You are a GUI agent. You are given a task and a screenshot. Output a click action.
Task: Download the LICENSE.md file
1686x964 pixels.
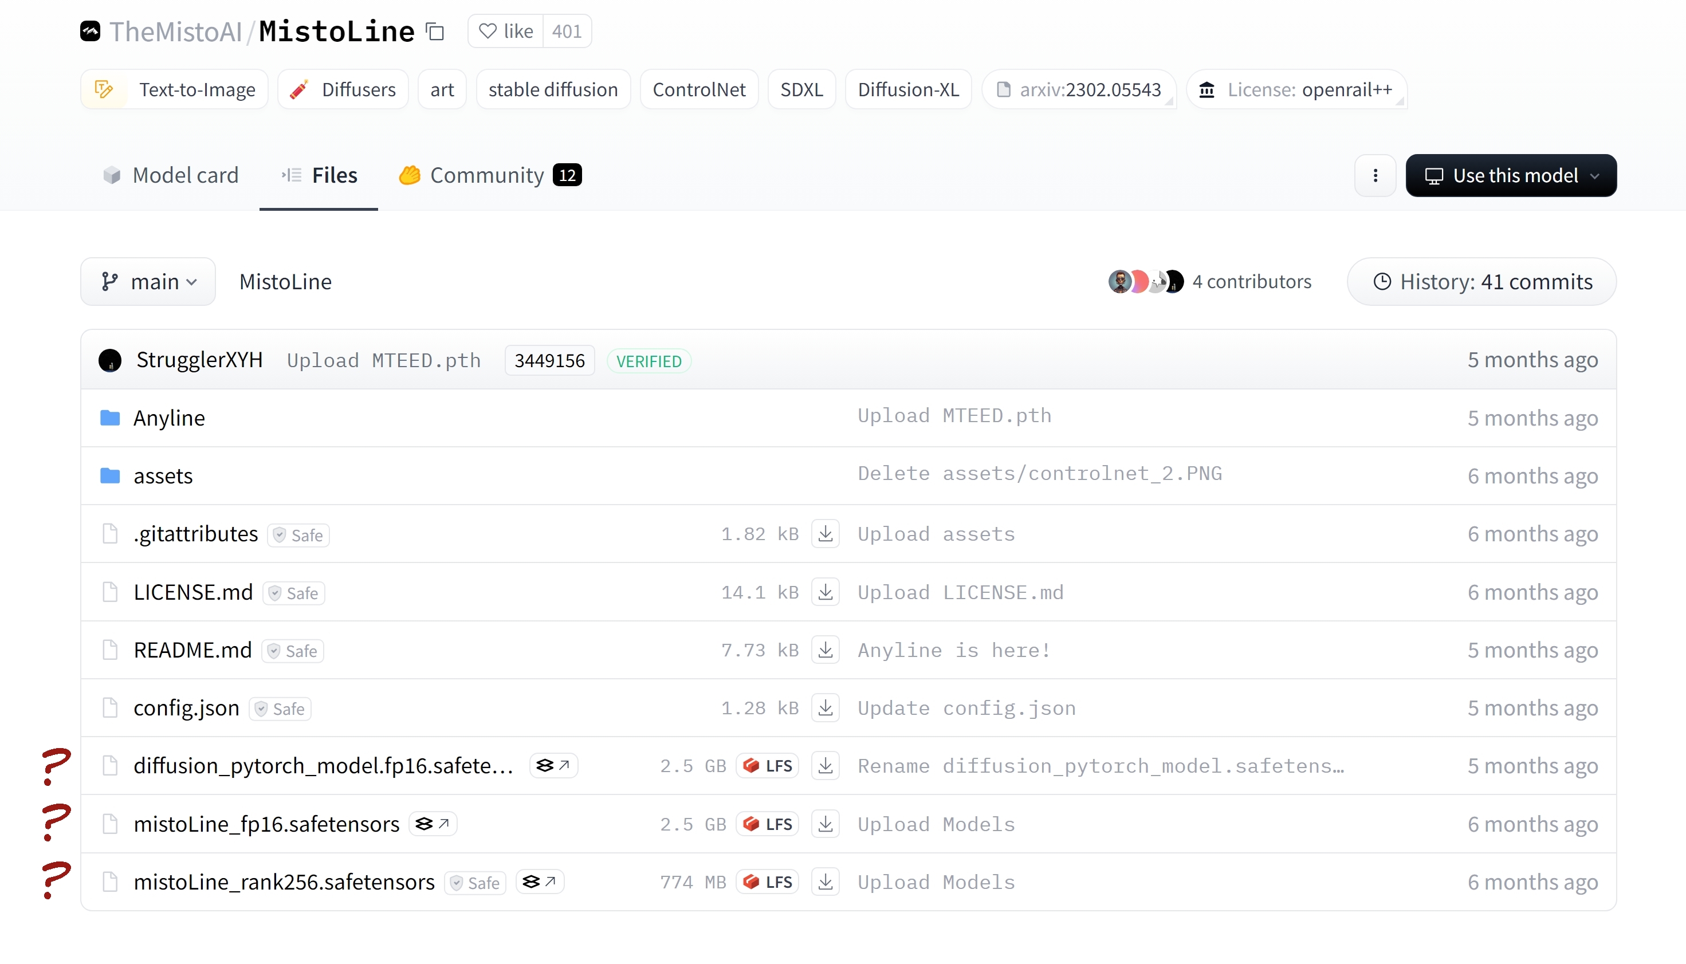(825, 592)
